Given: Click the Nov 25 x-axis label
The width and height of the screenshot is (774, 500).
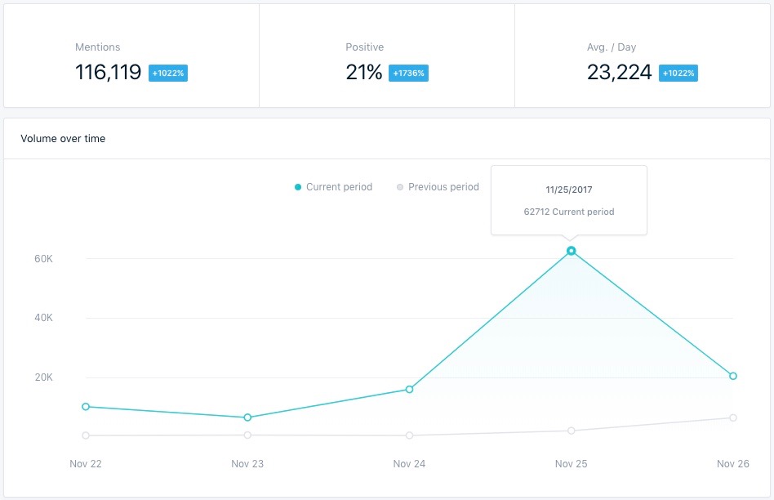Looking at the screenshot, I should 572,464.
